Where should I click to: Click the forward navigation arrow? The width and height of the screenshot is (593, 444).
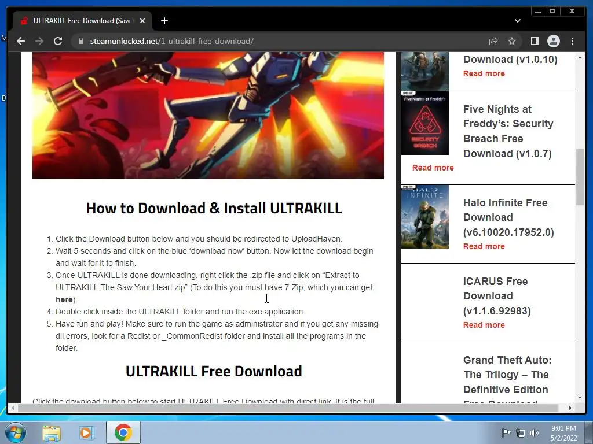pyautogui.click(x=39, y=41)
